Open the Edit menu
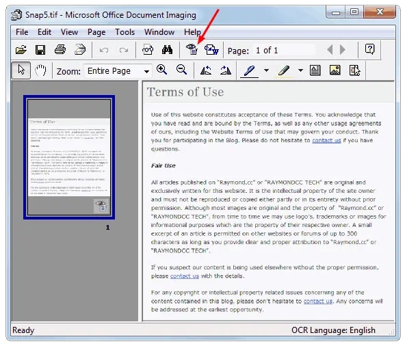 pos(44,32)
